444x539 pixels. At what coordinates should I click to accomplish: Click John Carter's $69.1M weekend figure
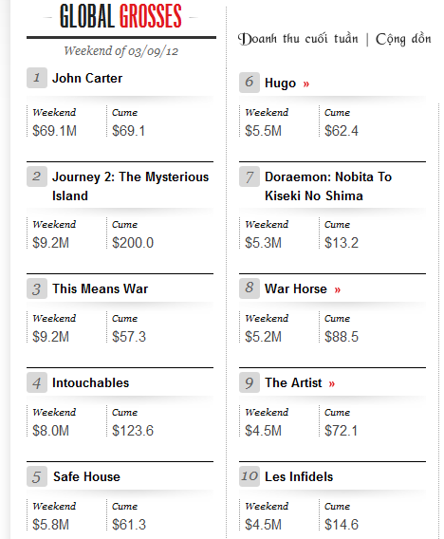pos(54,131)
